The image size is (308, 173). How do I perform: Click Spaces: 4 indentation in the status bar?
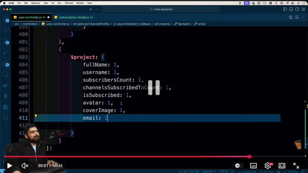point(209,171)
